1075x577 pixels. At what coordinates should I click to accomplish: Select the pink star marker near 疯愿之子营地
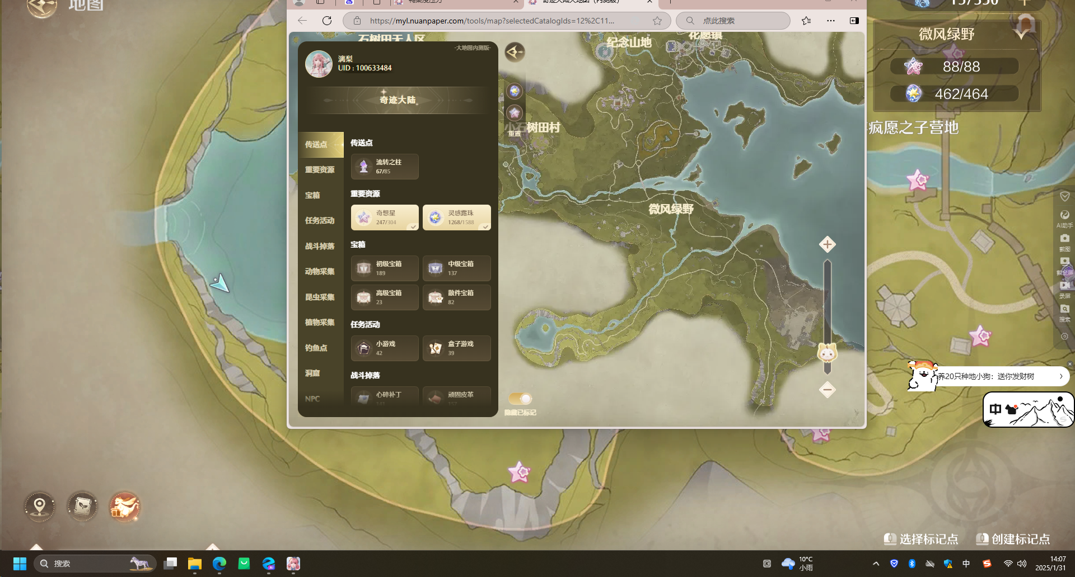[918, 180]
